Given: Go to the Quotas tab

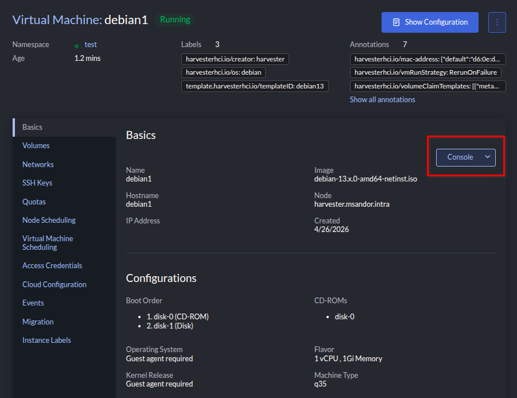Looking at the screenshot, I should click(34, 202).
